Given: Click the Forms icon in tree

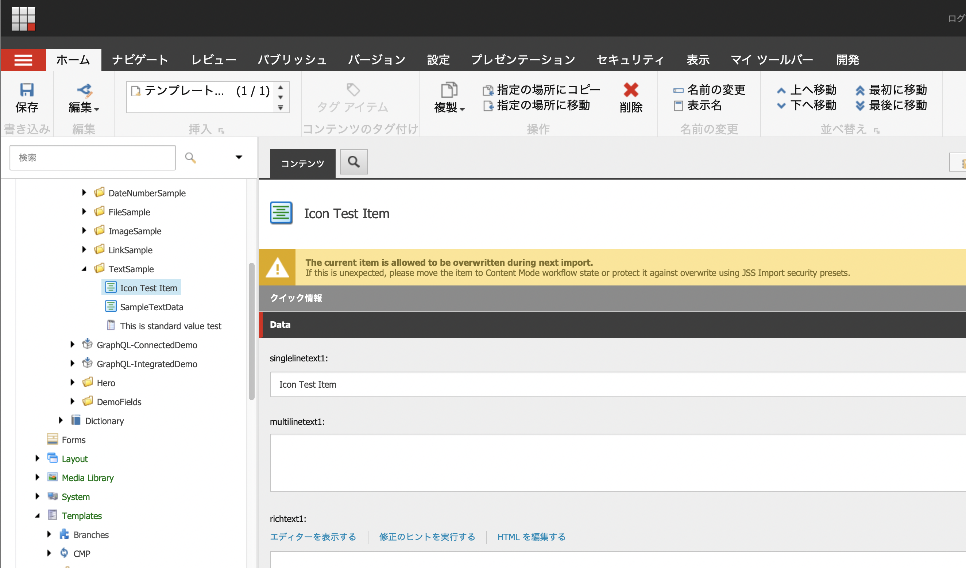Looking at the screenshot, I should (53, 439).
